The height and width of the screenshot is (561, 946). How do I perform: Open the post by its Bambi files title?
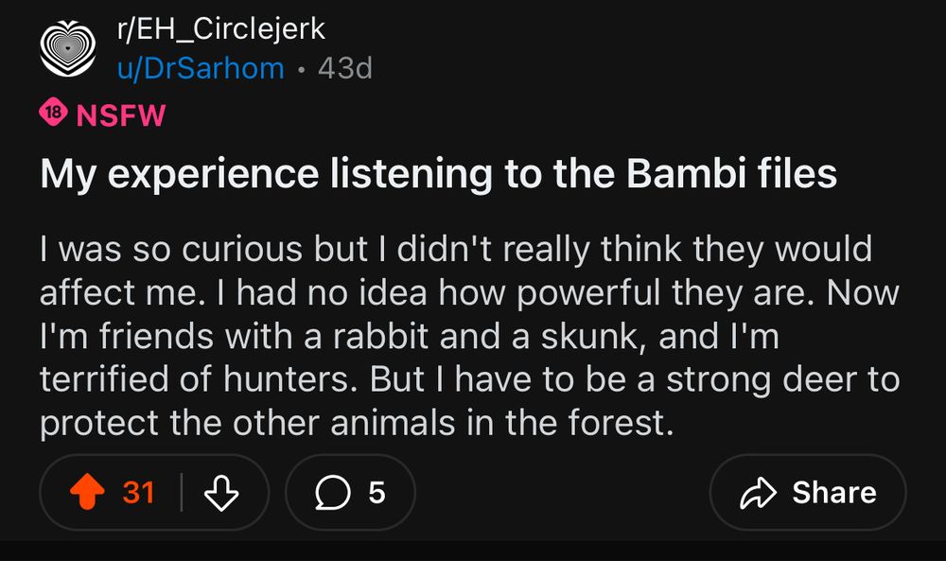click(x=439, y=174)
